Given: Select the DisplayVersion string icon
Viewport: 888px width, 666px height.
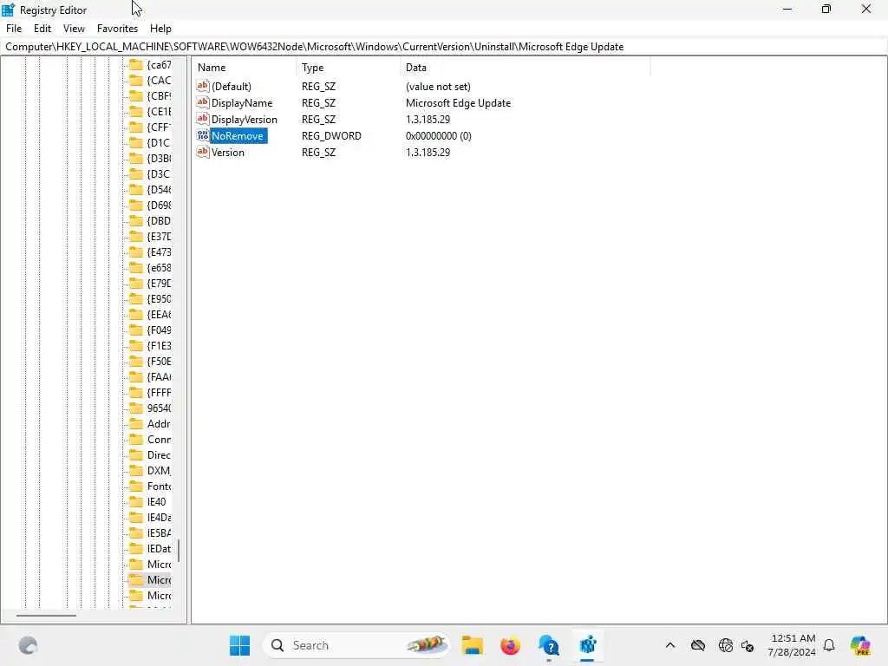Looking at the screenshot, I should [x=203, y=119].
